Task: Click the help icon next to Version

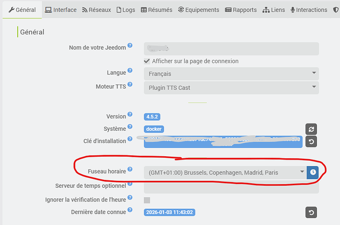Action: coord(130,115)
